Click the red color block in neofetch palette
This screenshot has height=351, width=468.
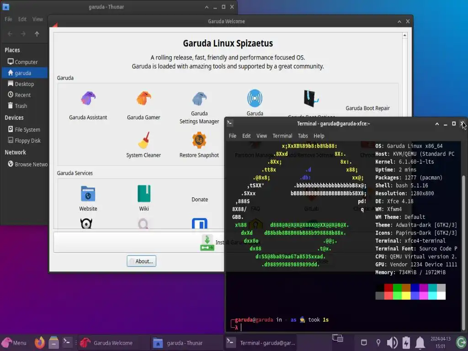(388, 288)
